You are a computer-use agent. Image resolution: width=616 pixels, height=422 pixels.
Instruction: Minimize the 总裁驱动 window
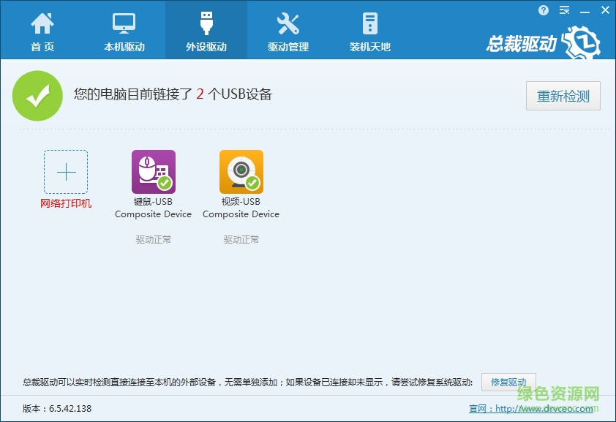click(585, 11)
